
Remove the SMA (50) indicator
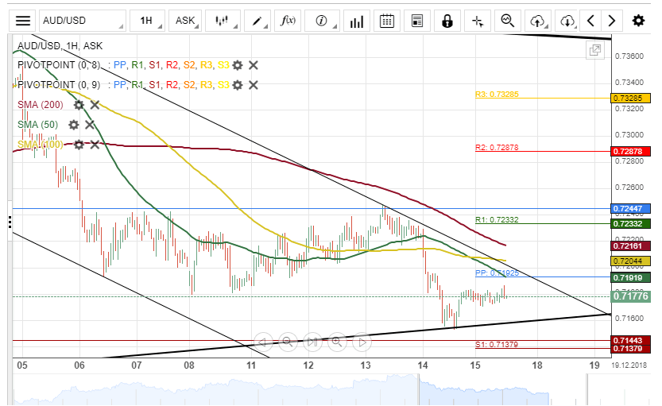point(90,125)
